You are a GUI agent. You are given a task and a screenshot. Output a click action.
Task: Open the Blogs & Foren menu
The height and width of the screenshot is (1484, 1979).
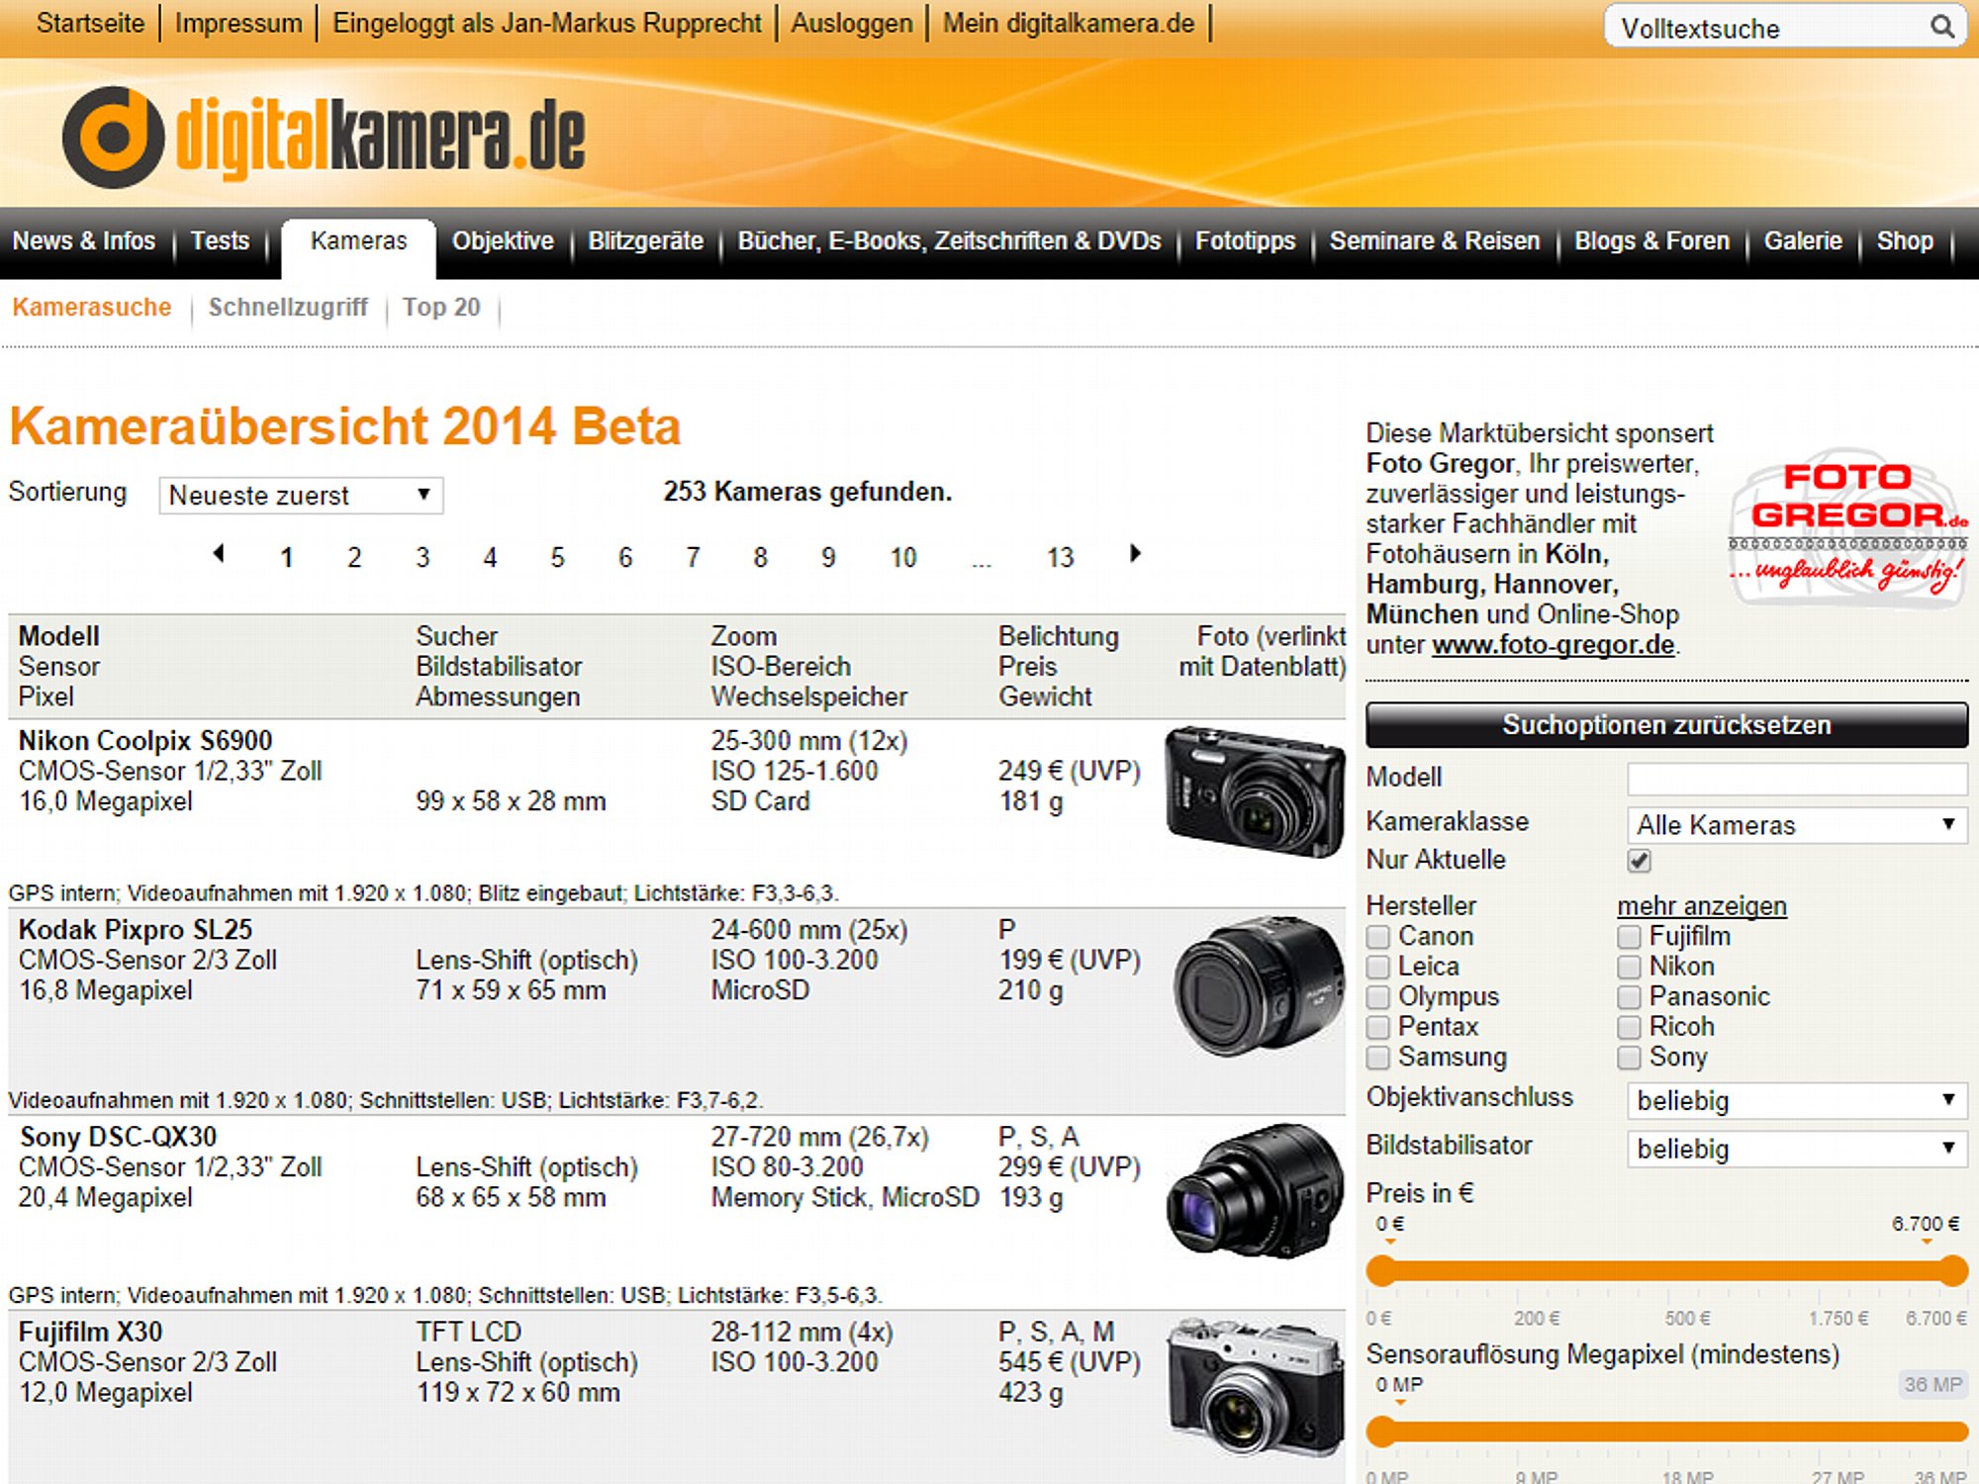(x=1651, y=241)
